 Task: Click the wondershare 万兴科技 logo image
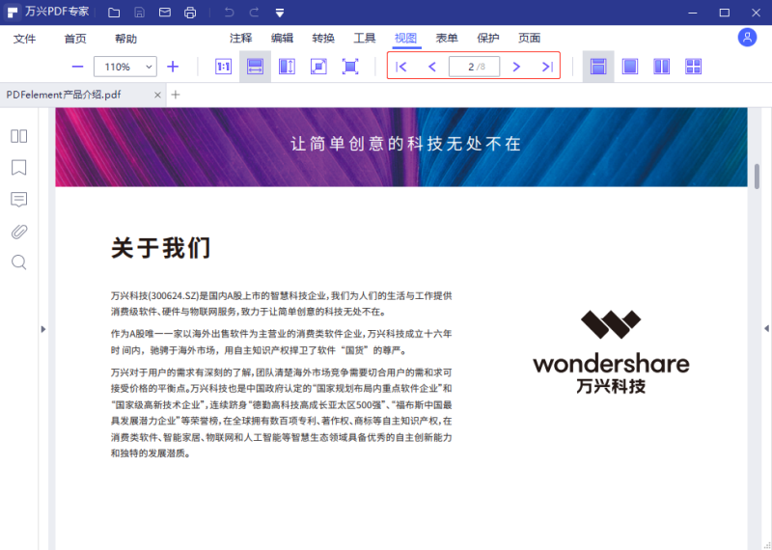611,351
